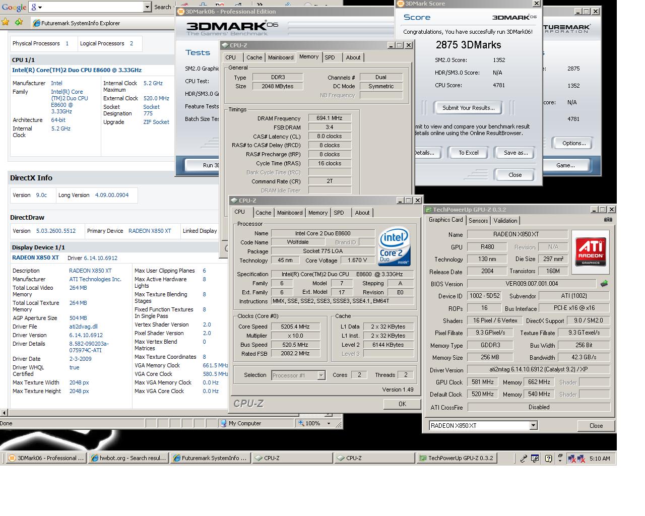Click the 2875 3DMarks score text

coord(468,45)
